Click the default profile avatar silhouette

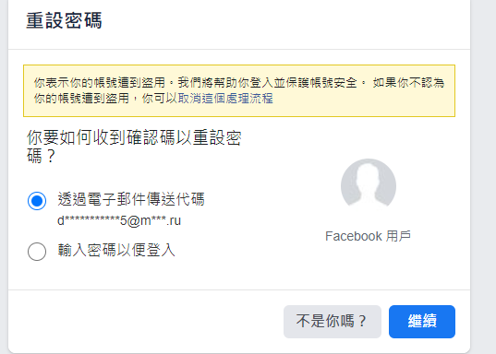369,186
